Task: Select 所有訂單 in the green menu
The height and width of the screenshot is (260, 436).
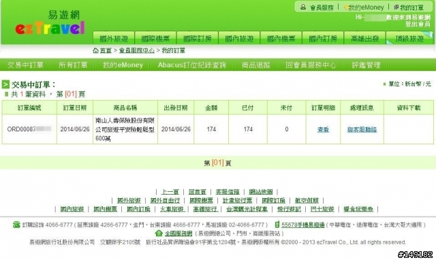Action: [73, 65]
